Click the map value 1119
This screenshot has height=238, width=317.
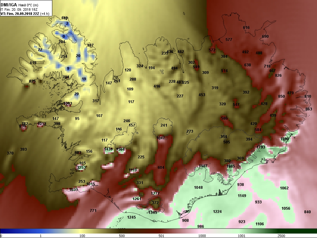tap(133, 170)
